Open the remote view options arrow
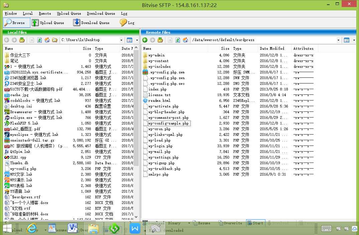The image size is (359, 235). 354,40
